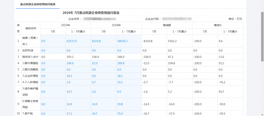Click the 189.8 value in 国内增值税 row
This screenshot has width=264, height=116.
tap(120, 63)
